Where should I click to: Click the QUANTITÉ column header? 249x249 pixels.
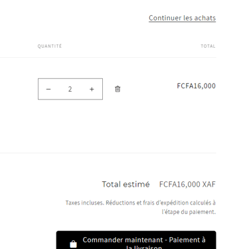(50, 46)
